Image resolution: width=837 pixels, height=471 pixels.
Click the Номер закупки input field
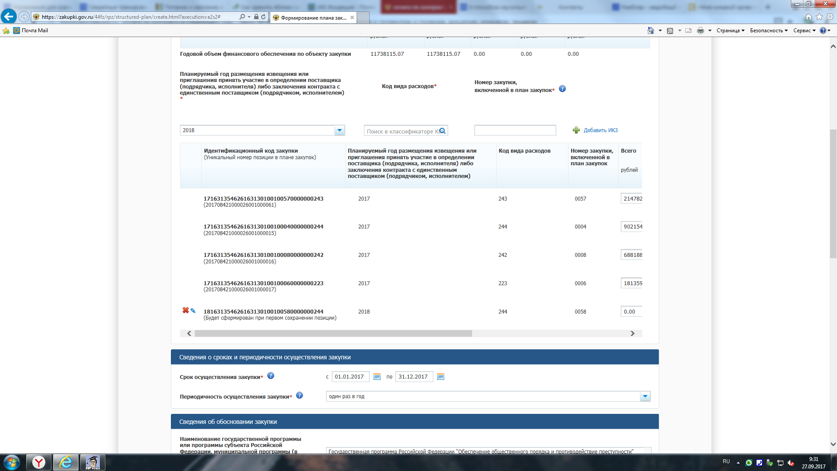[515, 130]
